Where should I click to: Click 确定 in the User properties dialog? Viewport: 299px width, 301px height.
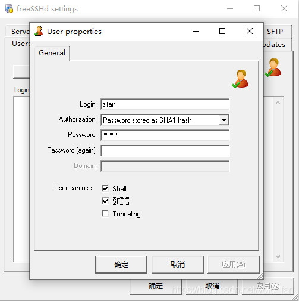coord(121,265)
